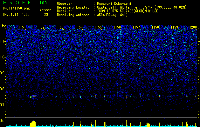
Task: Click the wide yellow intensity peak near 1151
Action: click(33, 123)
